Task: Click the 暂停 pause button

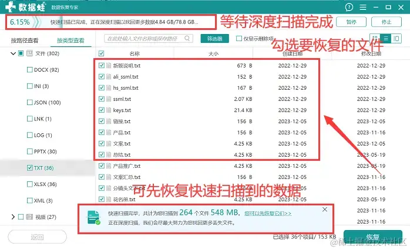Action: point(351,22)
